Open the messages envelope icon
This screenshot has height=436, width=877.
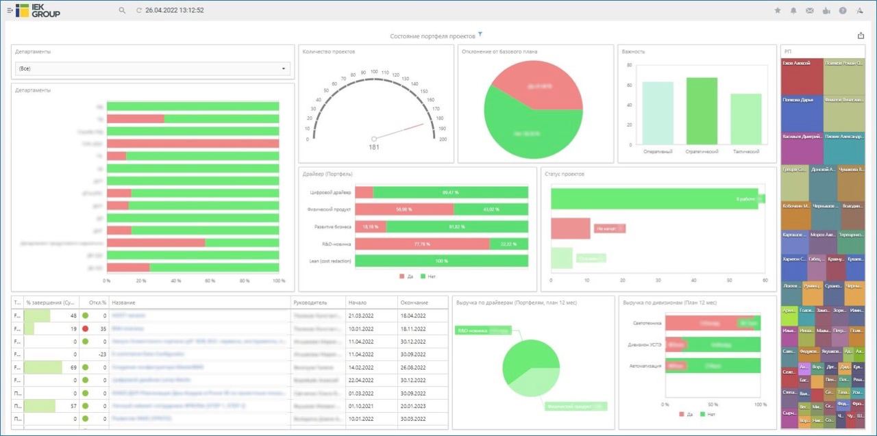coord(810,10)
